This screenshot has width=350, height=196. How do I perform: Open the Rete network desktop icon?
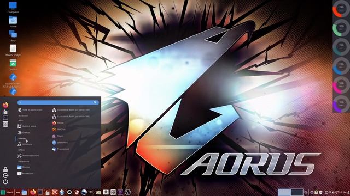pyautogui.click(x=13, y=36)
